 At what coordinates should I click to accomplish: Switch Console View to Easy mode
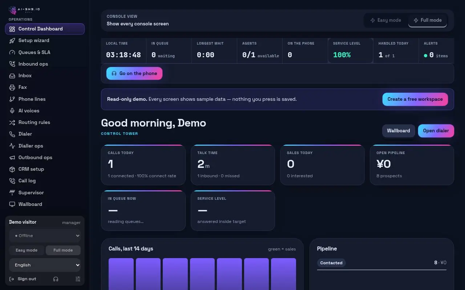(x=385, y=20)
